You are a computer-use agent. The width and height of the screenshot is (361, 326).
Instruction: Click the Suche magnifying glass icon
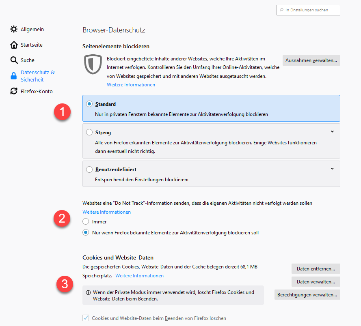pyautogui.click(x=14, y=60)
